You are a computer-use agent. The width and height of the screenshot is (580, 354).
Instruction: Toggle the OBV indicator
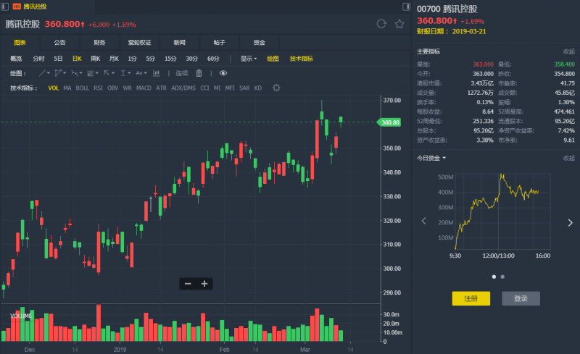[113, 88]
